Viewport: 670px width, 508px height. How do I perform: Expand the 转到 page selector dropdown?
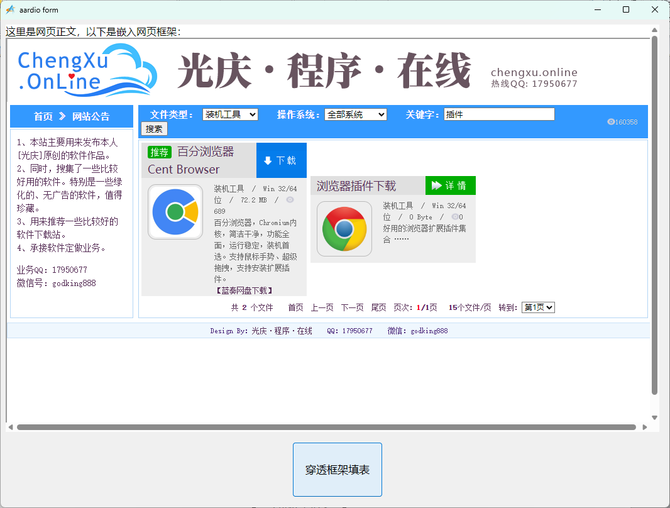coord(538,307)
